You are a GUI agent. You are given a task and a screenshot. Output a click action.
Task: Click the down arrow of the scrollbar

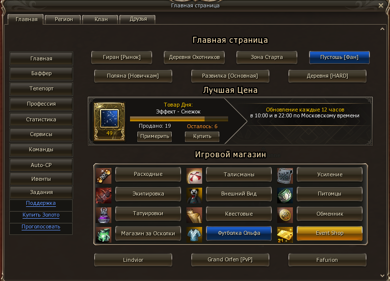click(382, 276)
